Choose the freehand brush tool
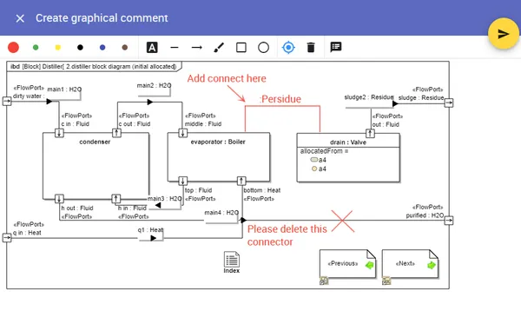521x324 pixels. tap(219, 48)
